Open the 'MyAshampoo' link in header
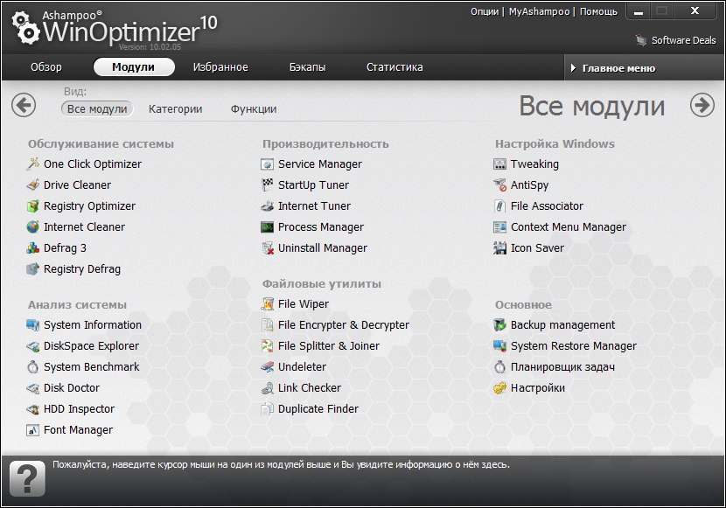Image resolution: width=726 pixels, height=508 pixels. point(539,11)
